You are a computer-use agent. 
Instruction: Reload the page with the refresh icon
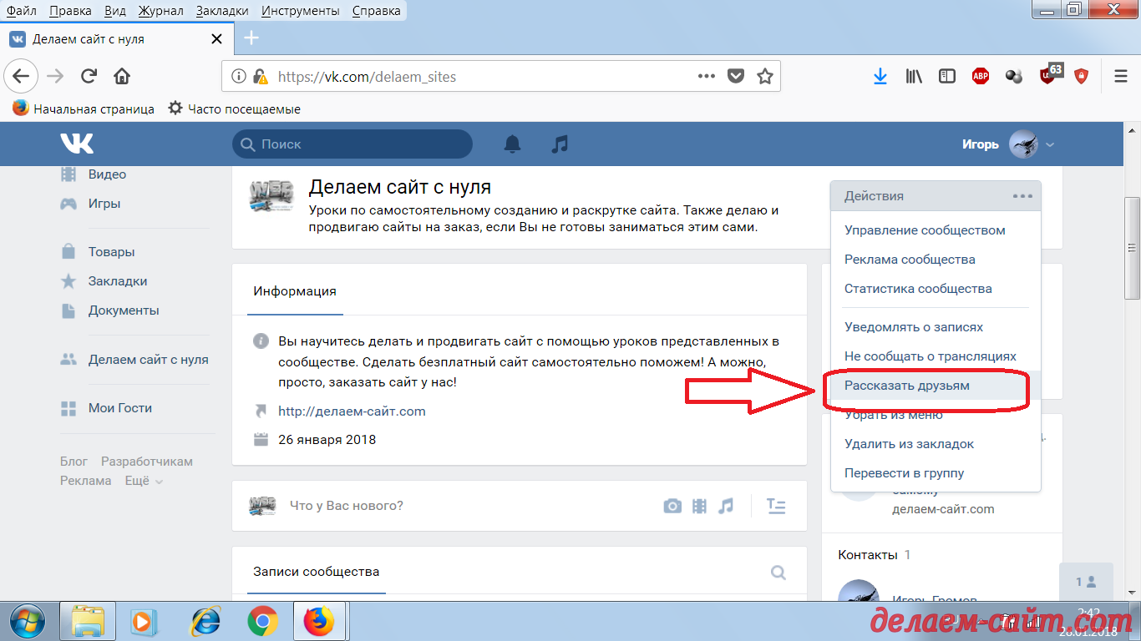click(89, 77)
